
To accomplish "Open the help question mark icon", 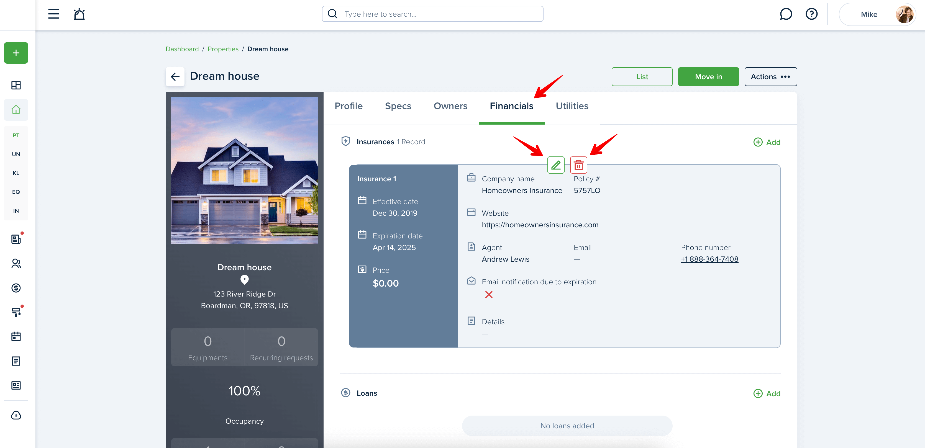I will tap(811, 14).
